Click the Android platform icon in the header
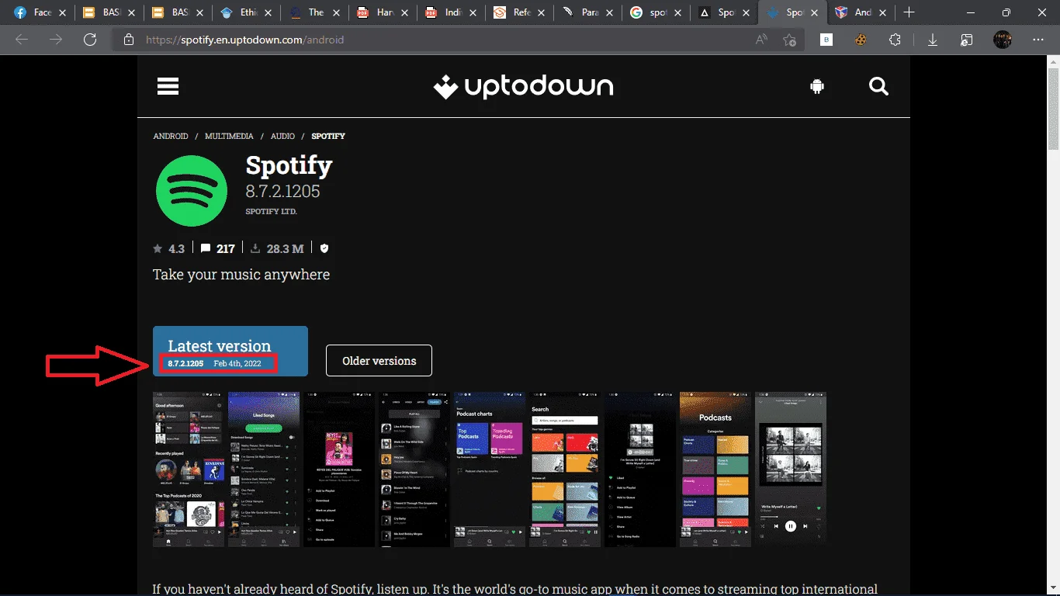This screenshot has width=1060, height=596. tap(816, 87)
